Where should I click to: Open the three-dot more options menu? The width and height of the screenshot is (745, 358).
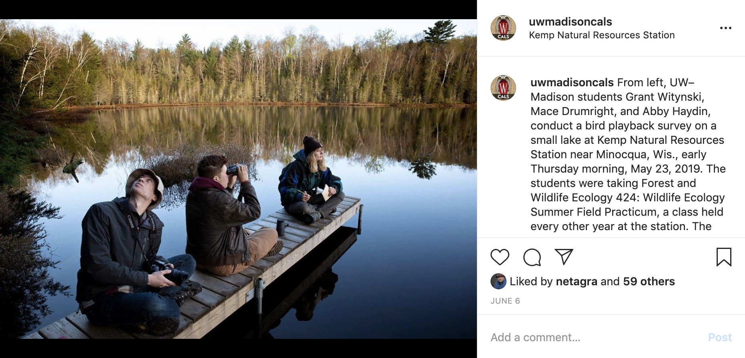point(725,28)
